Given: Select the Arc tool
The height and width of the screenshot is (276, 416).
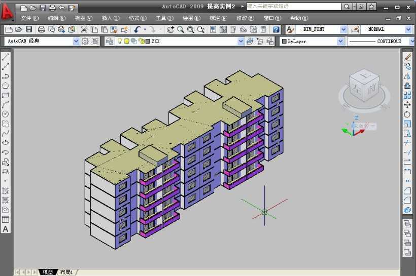Looking at the screenshot, I should click(5, 105).
